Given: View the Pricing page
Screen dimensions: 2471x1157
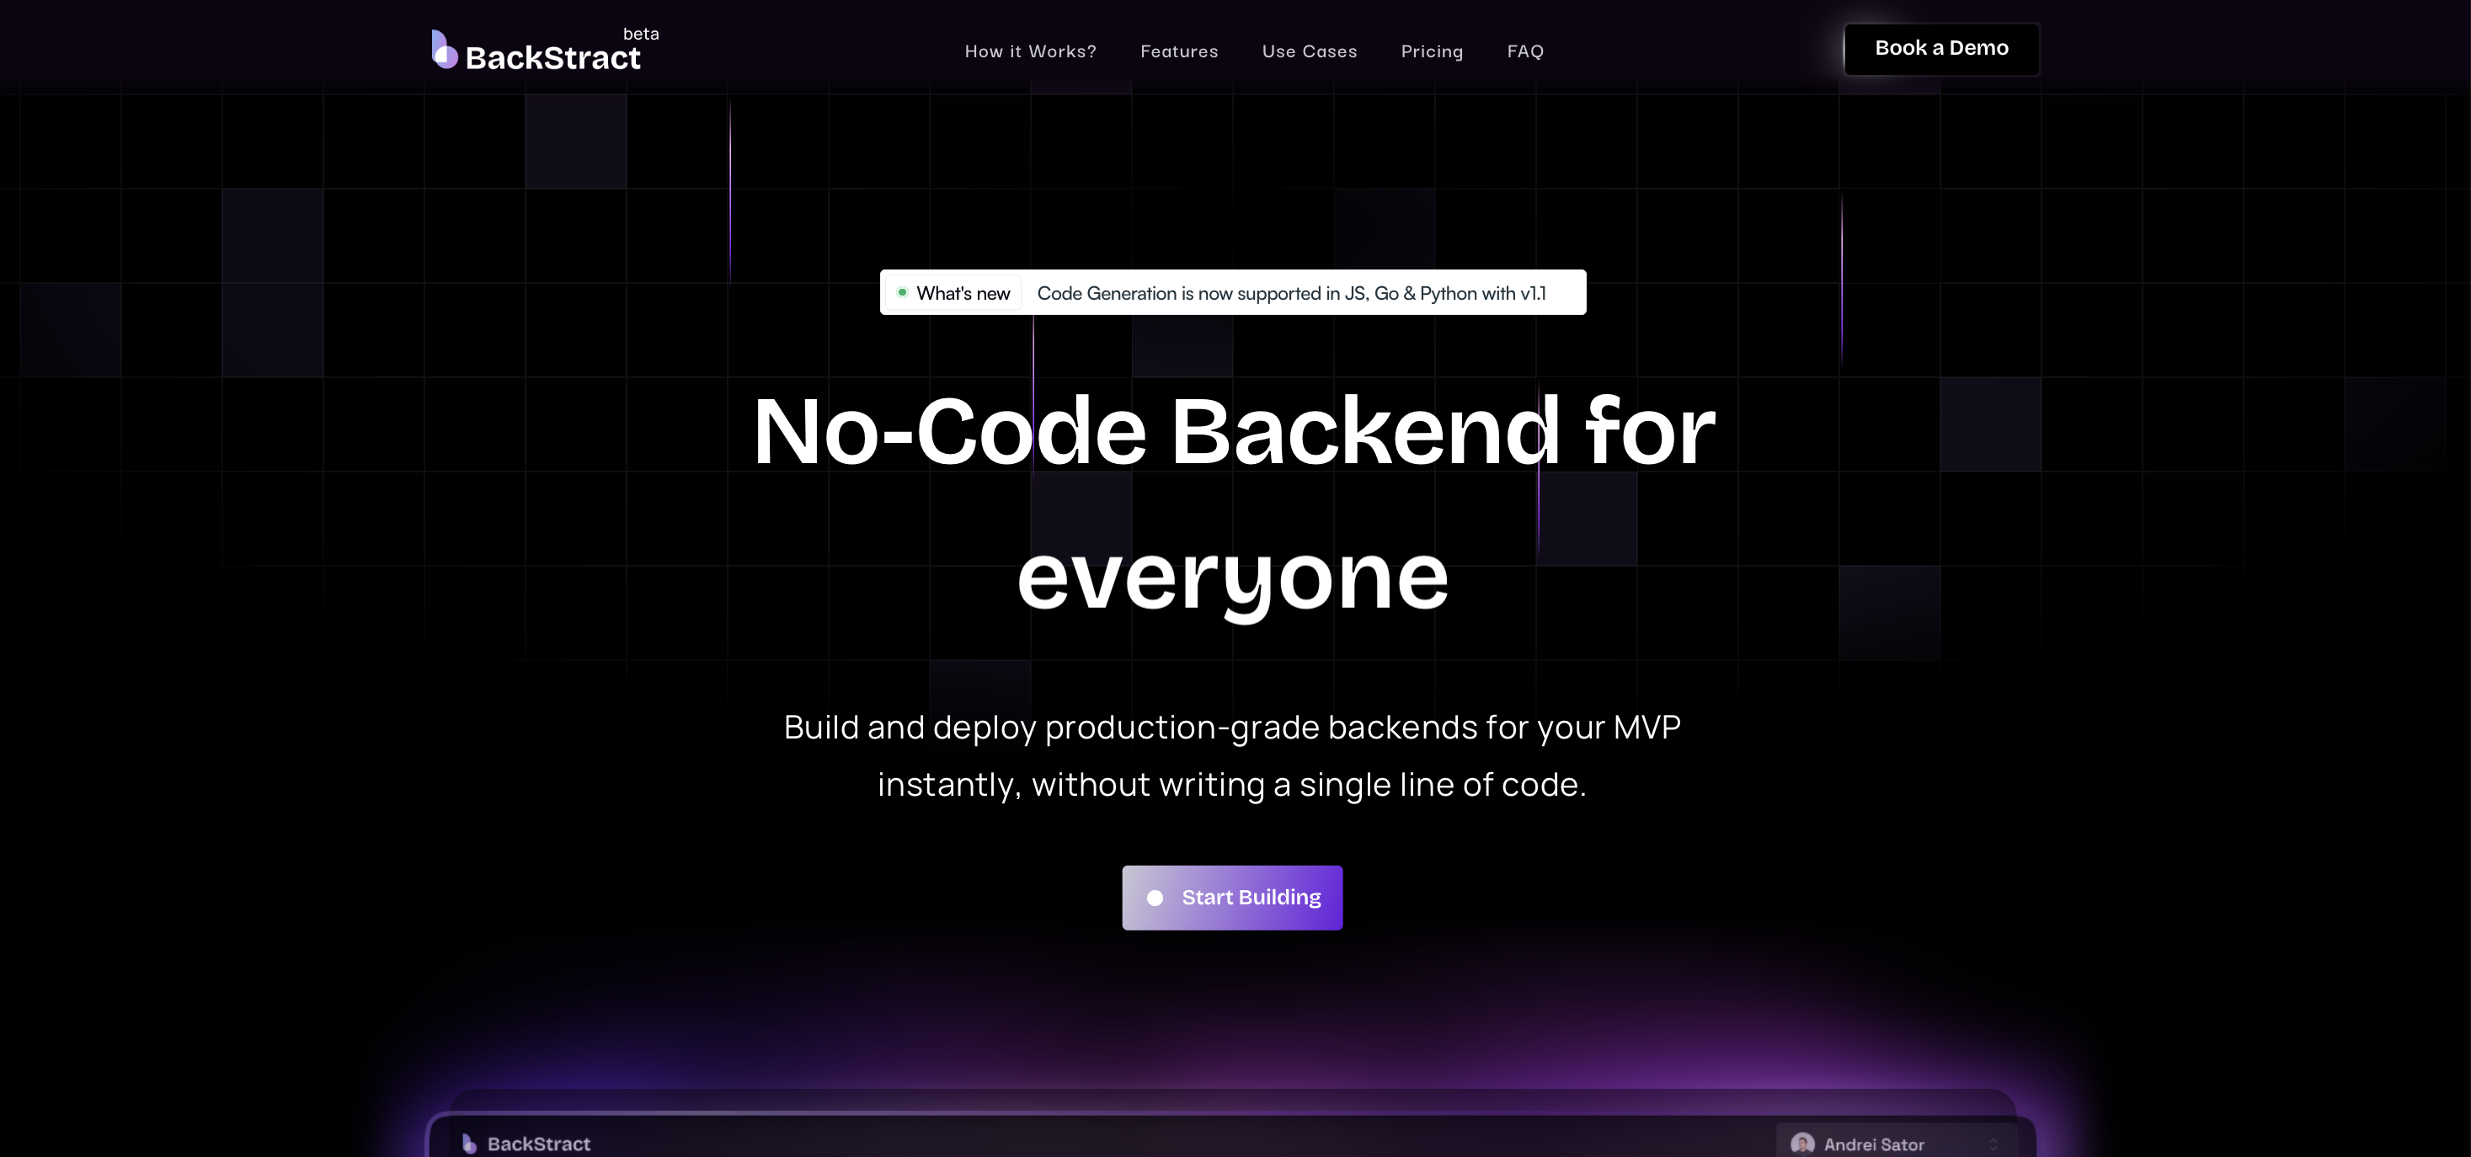Looking at the screenshot, I should 1431,52.
